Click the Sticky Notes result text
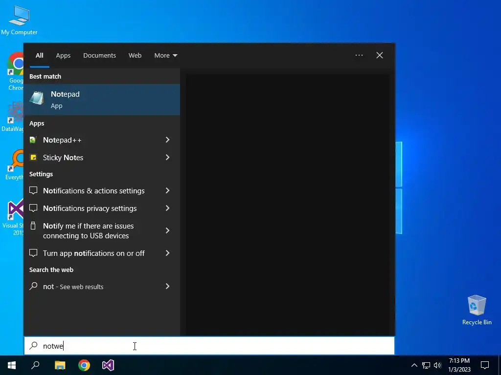The height and width of the screenshot is (375, 501). [63, 158]
